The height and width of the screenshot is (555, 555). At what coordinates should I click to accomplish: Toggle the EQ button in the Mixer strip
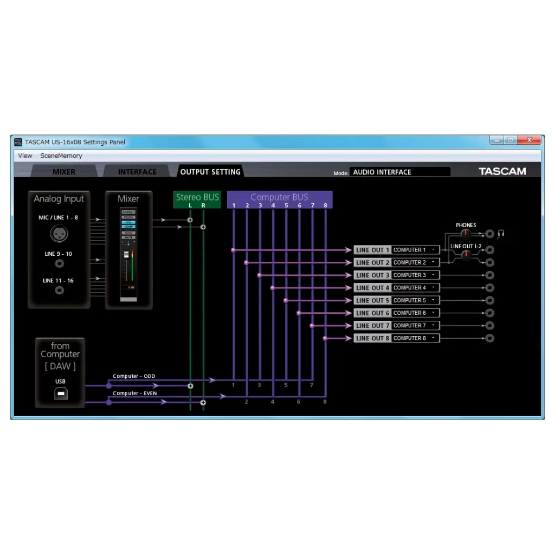pyautogui.click(x=128, y=222)
